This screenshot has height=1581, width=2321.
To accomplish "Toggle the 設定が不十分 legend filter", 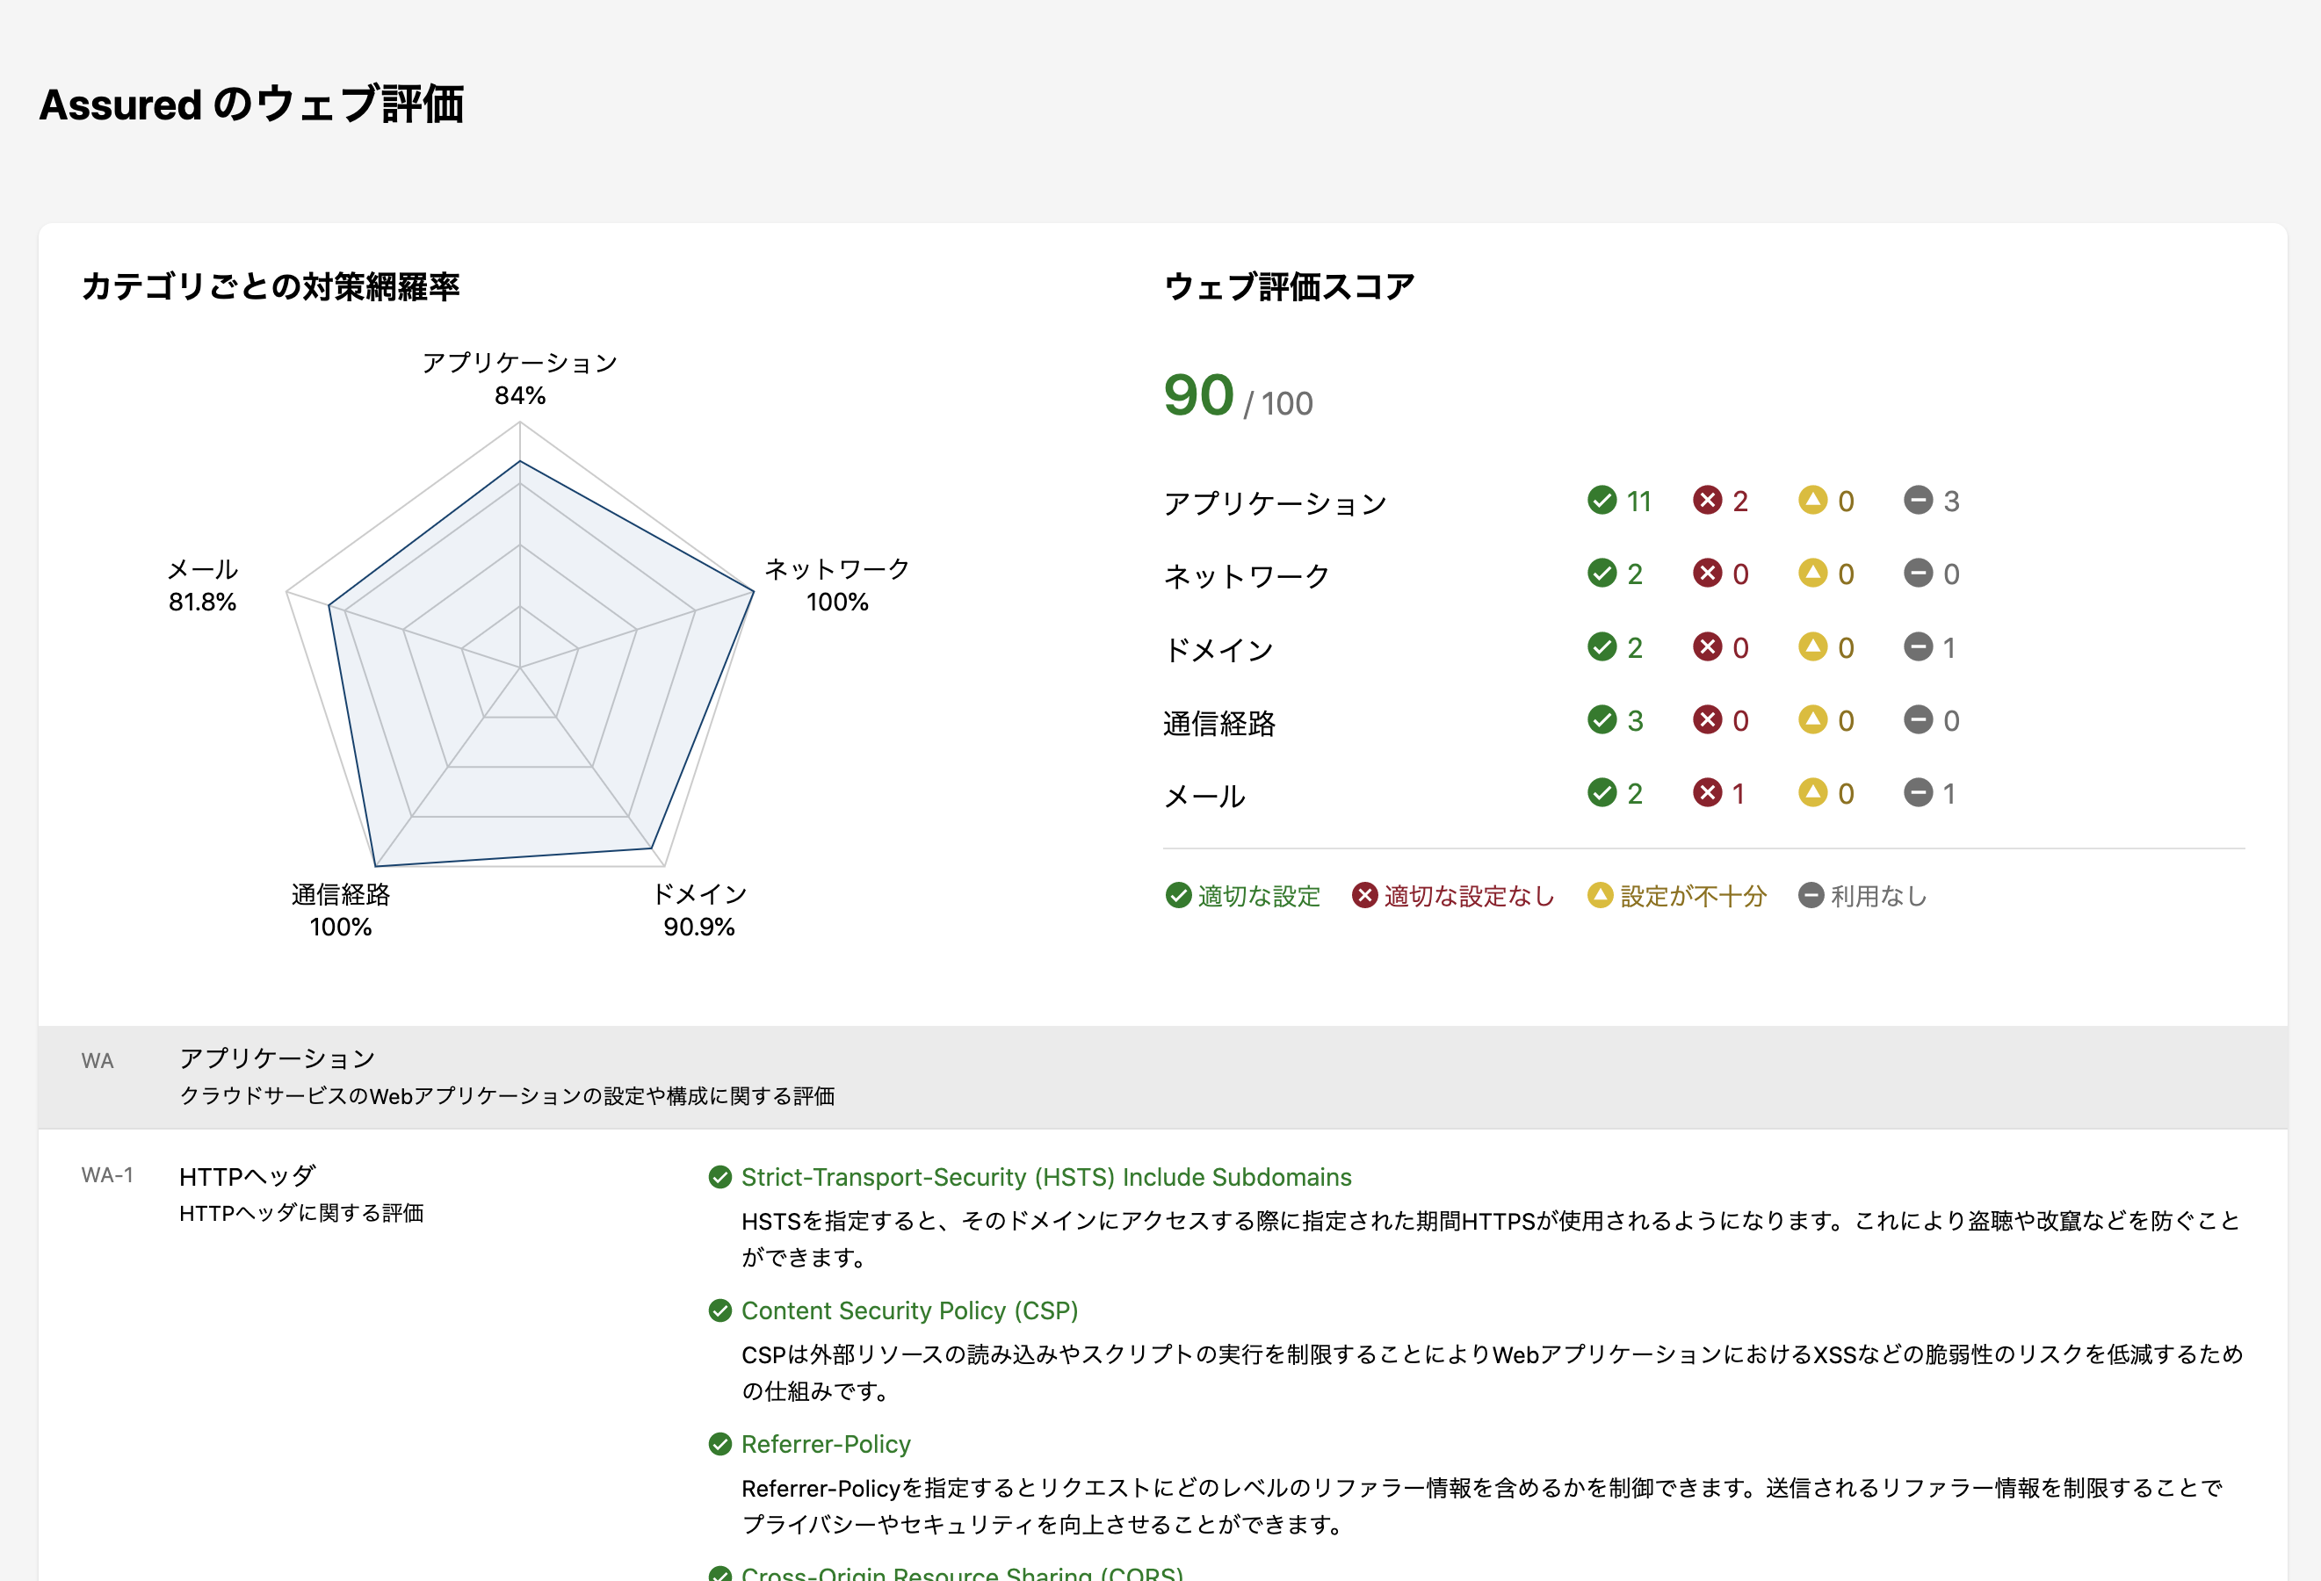I will tap(1676, 896).
